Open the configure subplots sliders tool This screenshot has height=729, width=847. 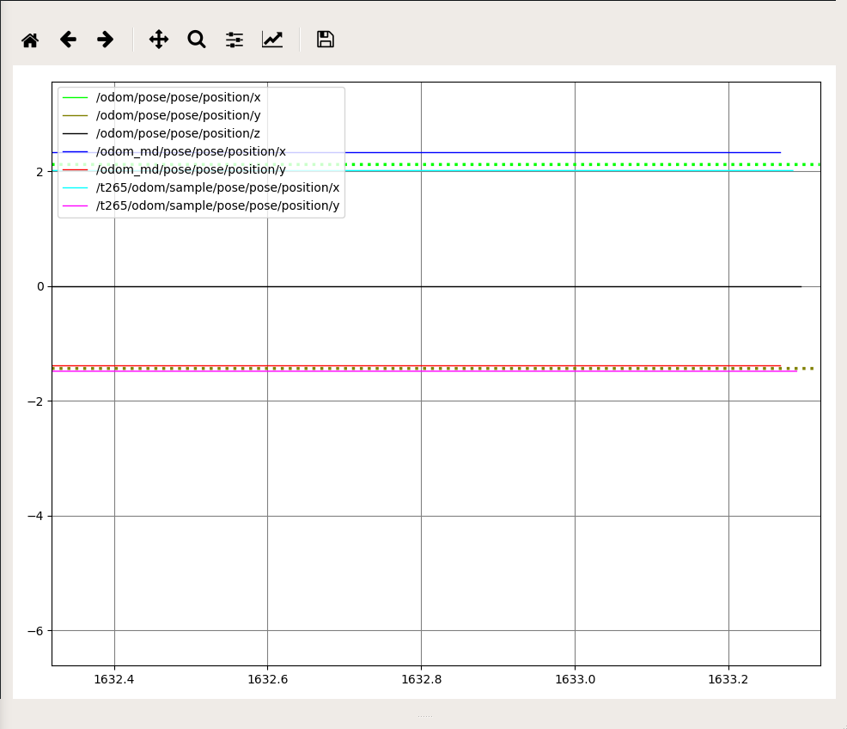[x=235, y=40]
